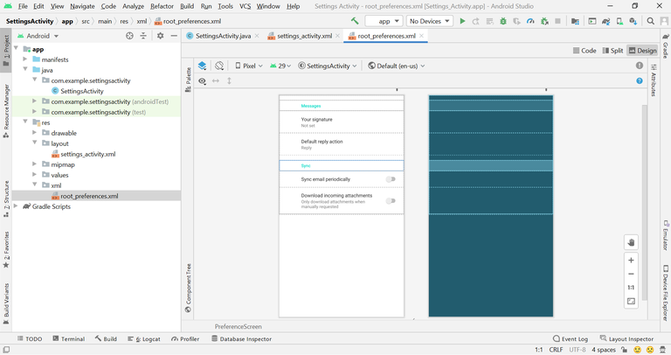The width and height of the screenshot is (671, 355).
Task: Open the Refactor menu
Action: [162, 6]
